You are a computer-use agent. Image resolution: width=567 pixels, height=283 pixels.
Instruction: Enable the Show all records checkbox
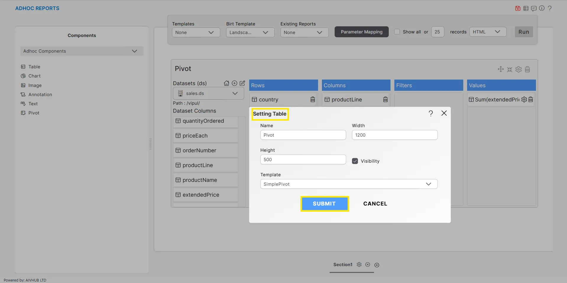(397, 32)
